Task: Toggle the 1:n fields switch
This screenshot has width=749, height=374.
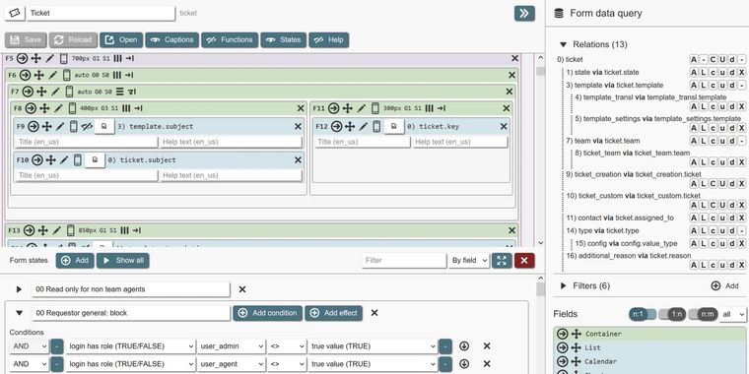Action: (672, 314)
